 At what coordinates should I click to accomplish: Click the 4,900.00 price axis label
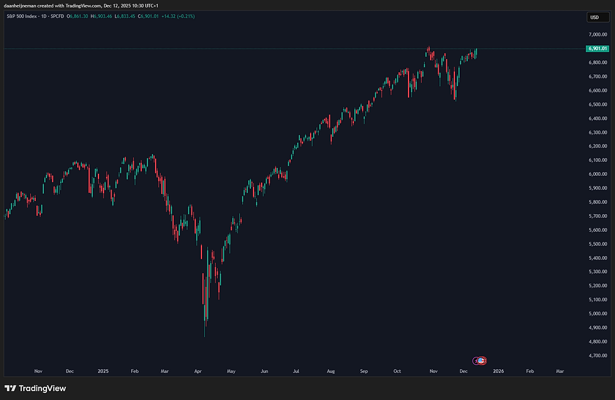pos(597,327)
